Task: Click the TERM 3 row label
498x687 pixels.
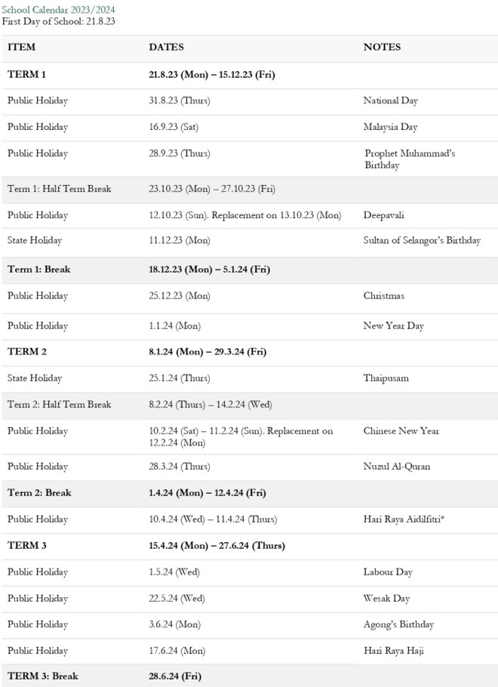Action: tap(26, 545)
